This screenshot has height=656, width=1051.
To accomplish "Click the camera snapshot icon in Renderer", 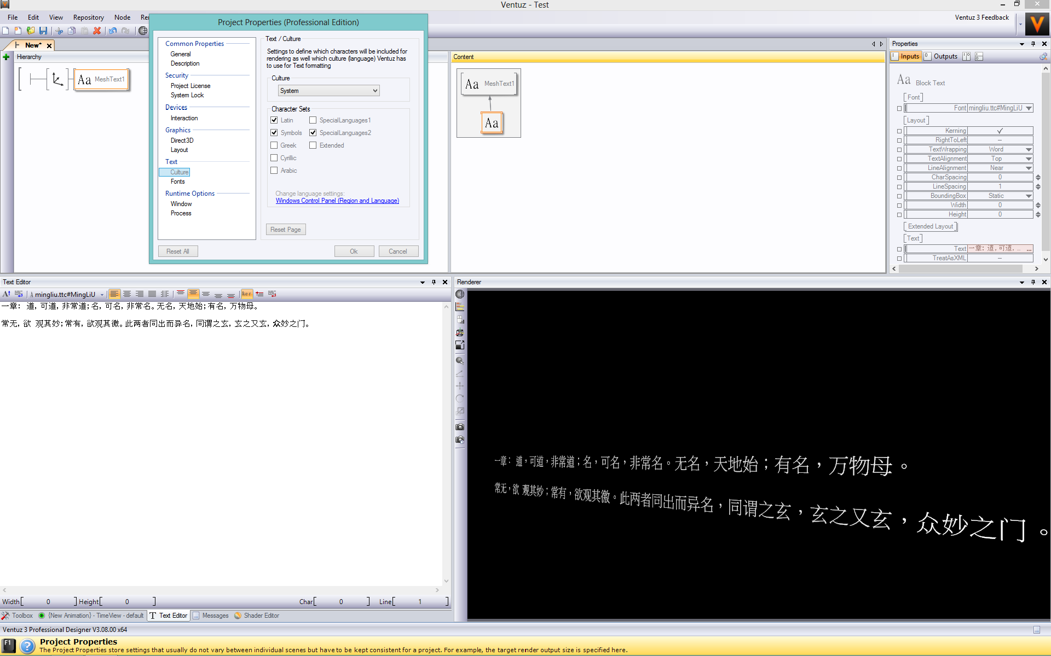I will (460, 427).
